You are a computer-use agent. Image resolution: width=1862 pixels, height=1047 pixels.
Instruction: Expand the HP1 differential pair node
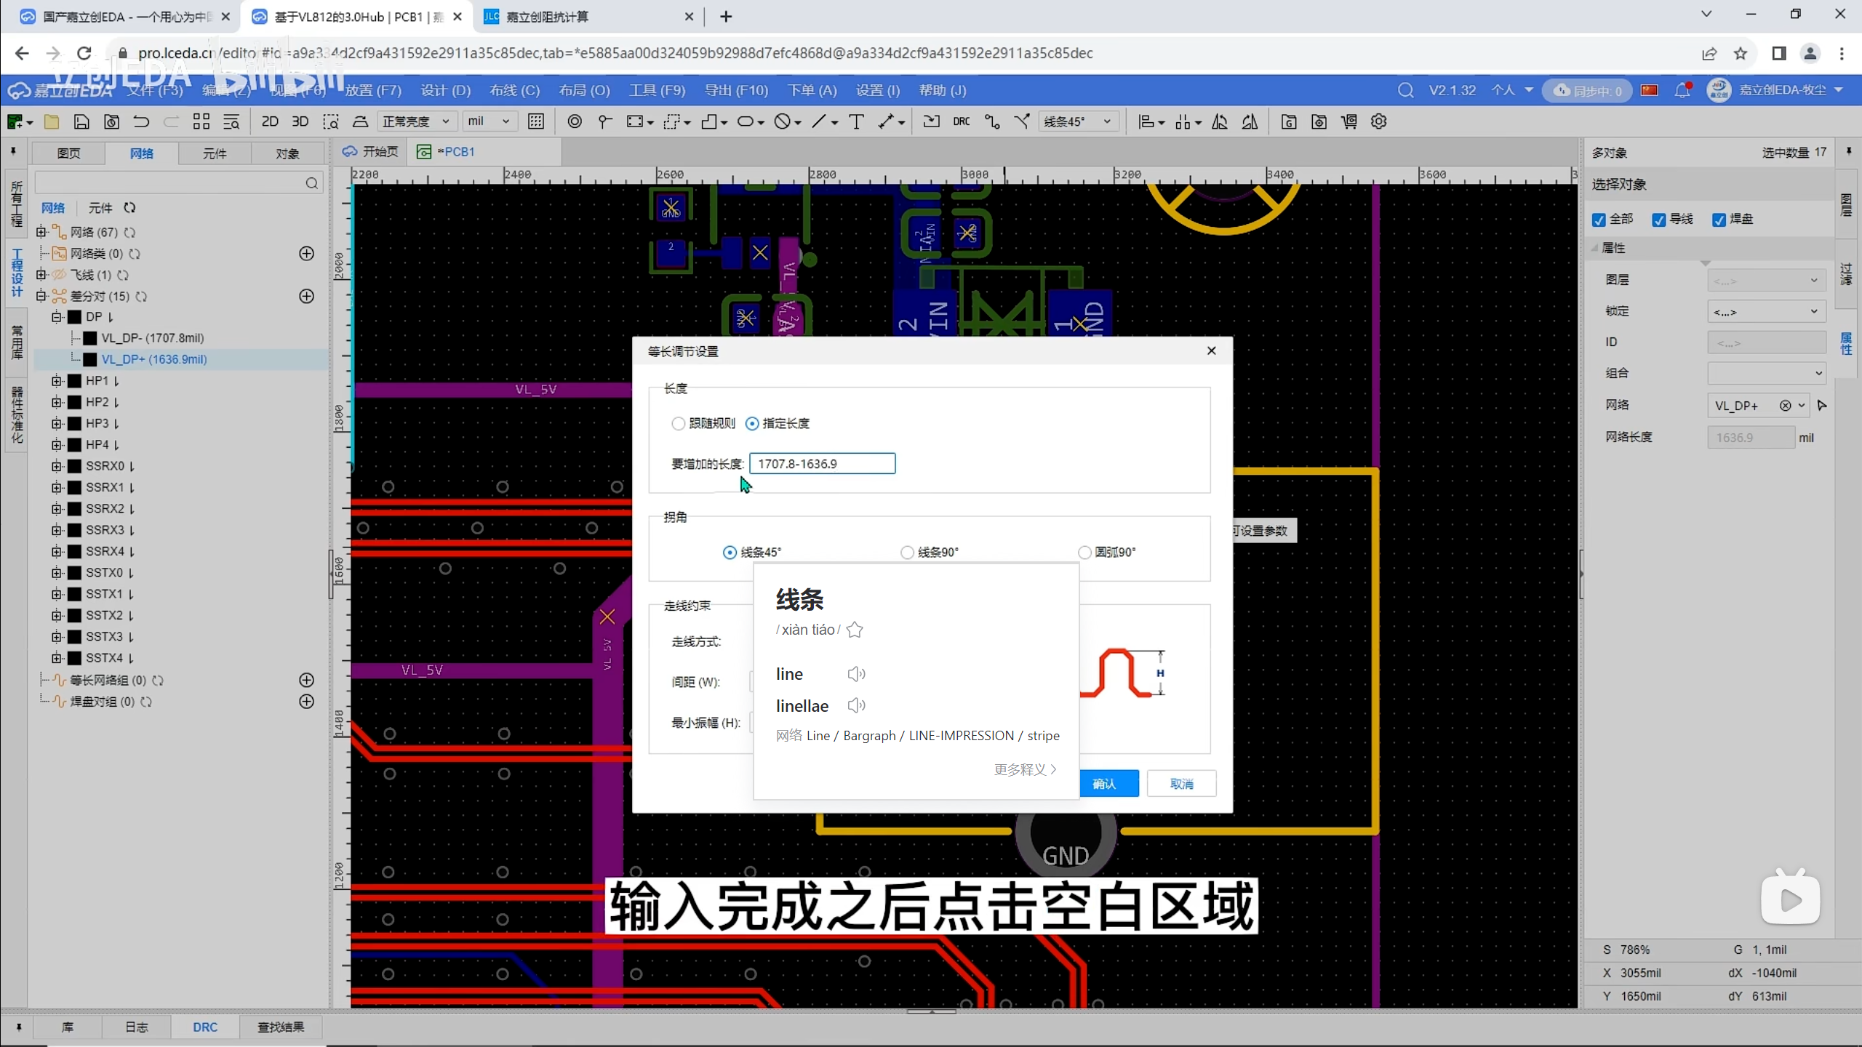tap(57, 381)
